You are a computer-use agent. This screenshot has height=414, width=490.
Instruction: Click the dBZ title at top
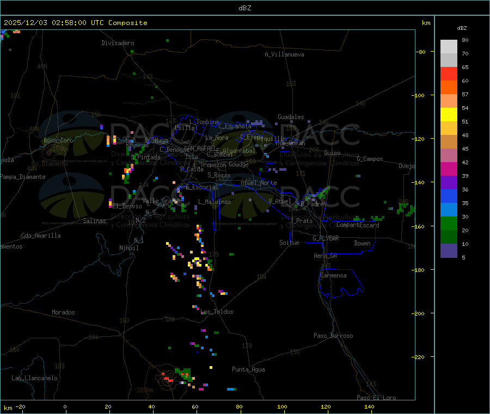[x=244, y=8]
